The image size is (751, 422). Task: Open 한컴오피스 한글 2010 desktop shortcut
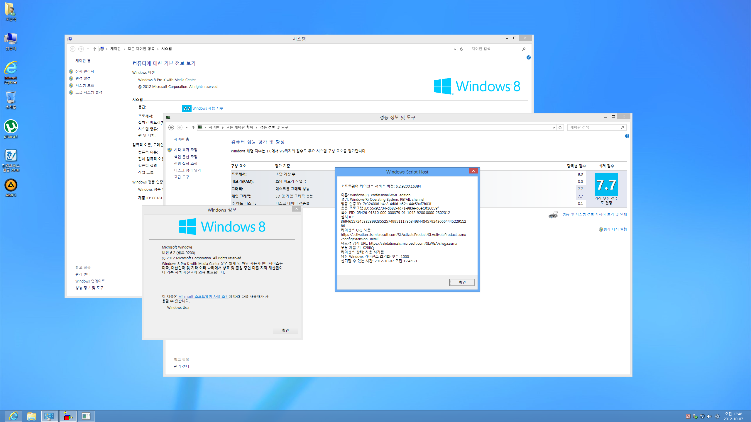point(11,160)
